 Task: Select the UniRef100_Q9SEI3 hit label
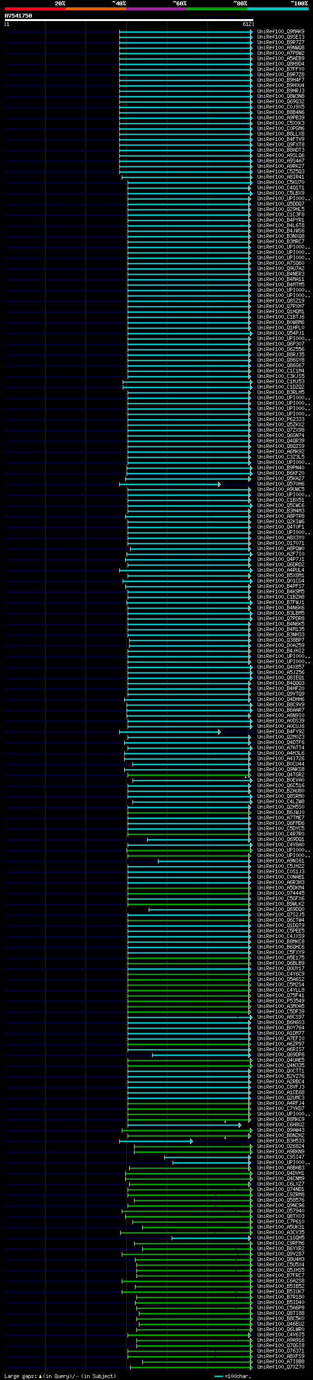[281, 37]
